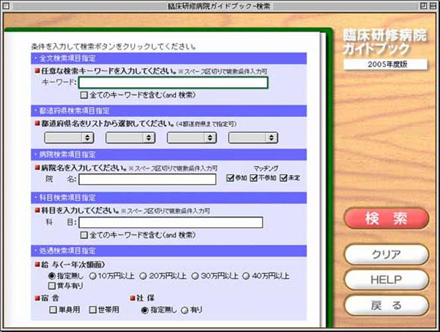This screenshot has height=332, width=440.
Task: Select the 10万円以上 salary radio button
Action: 93,276
